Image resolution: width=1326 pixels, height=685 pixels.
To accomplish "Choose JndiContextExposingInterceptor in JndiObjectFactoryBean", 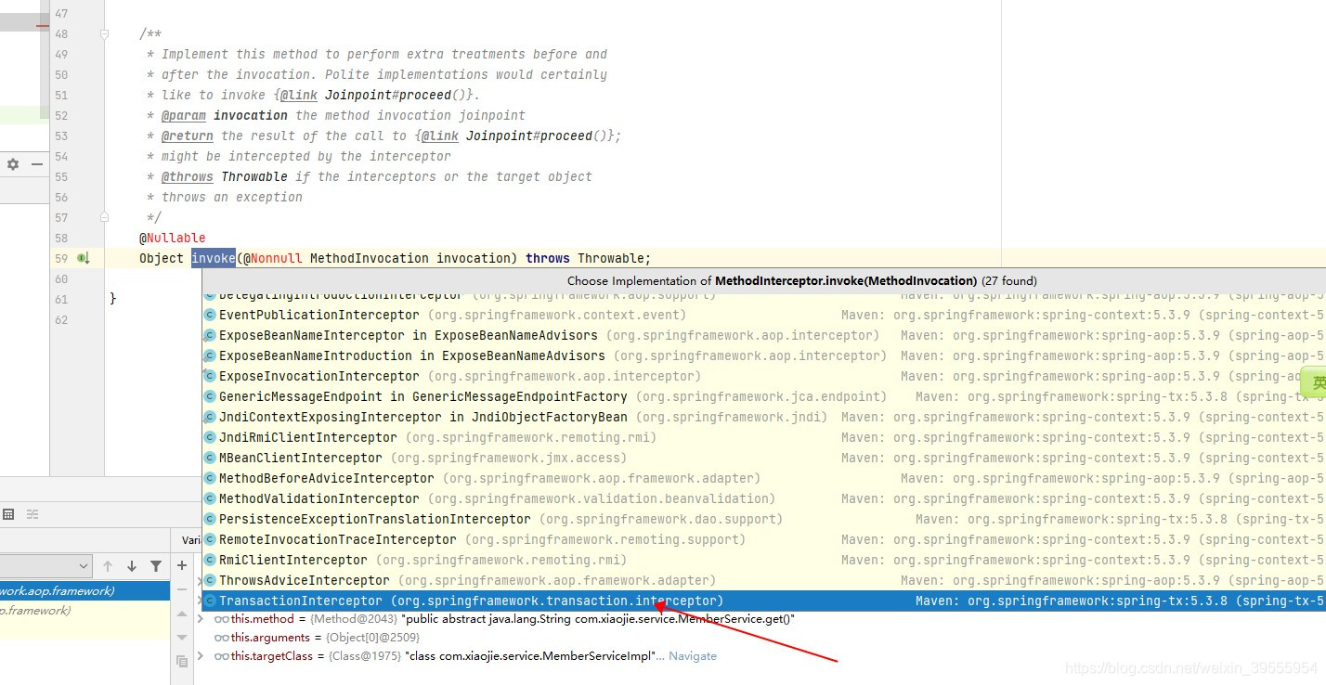I will coord(763,418).
